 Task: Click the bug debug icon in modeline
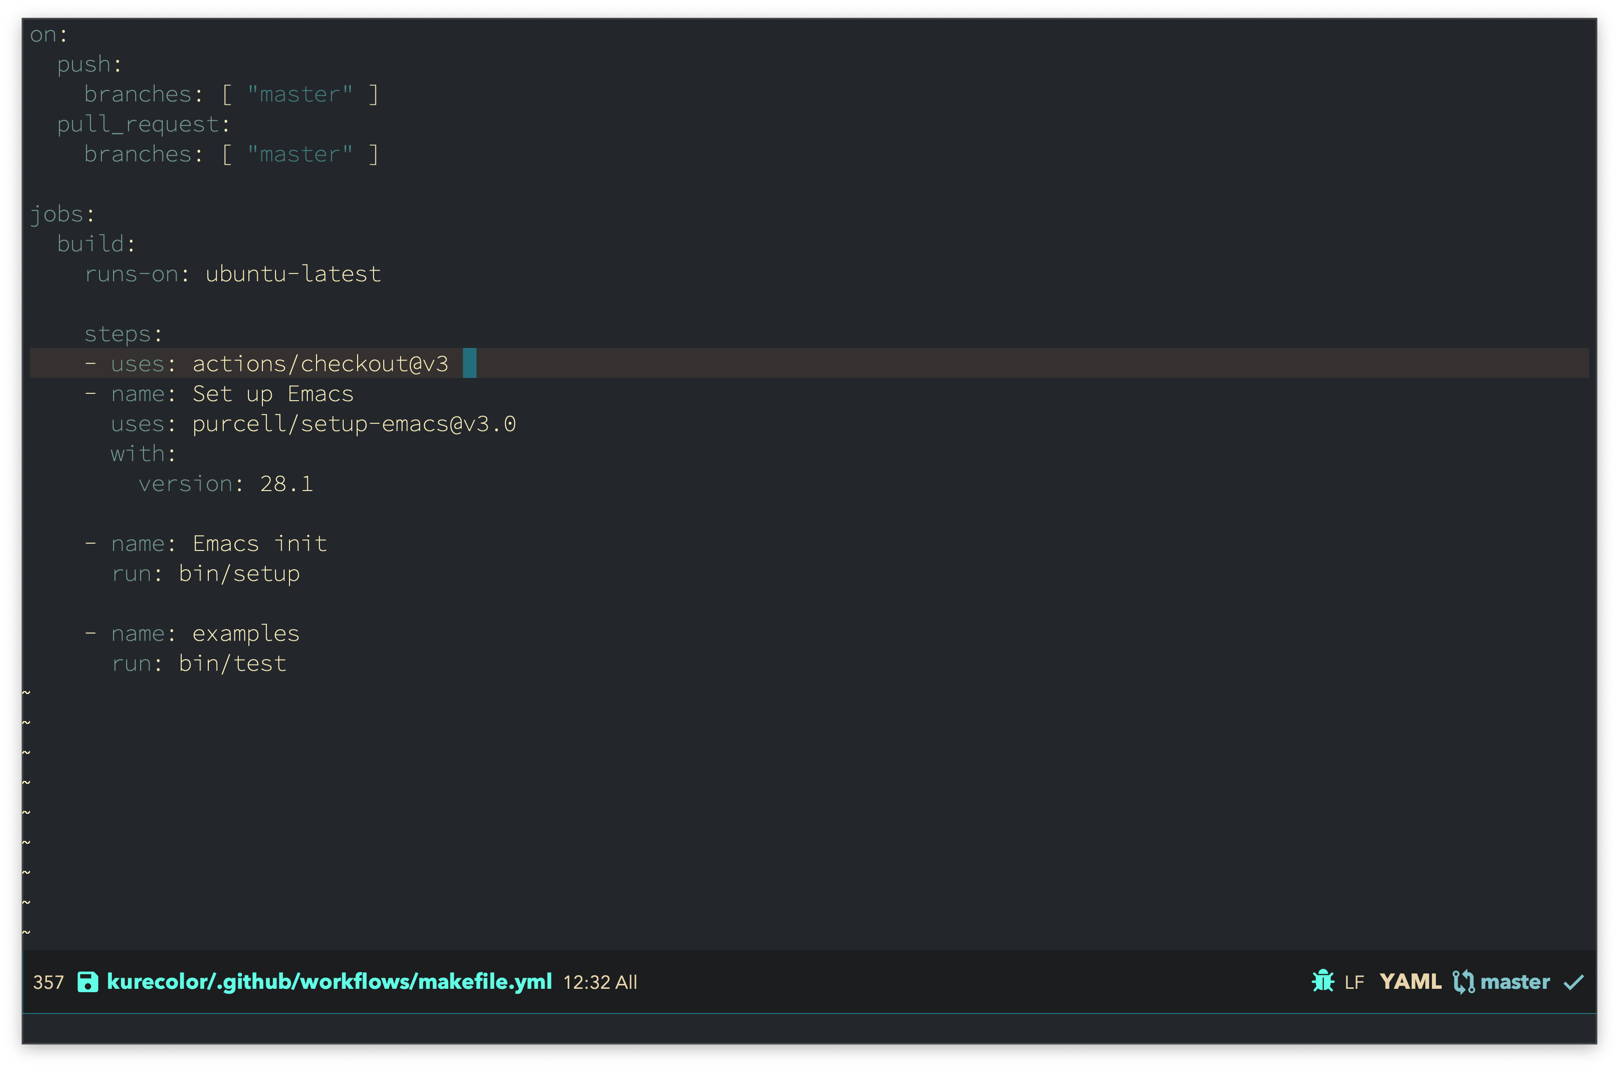[1322, 981]
